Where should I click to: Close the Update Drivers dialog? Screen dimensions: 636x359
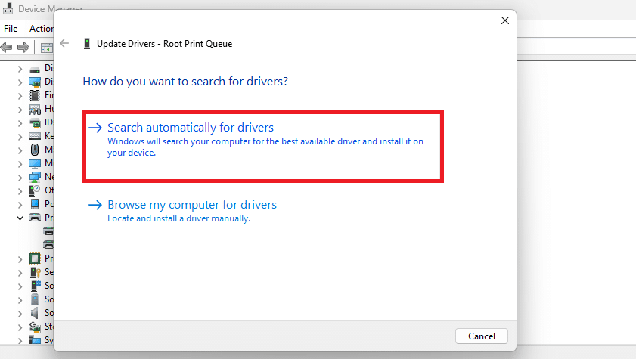(x=505, y=20)
